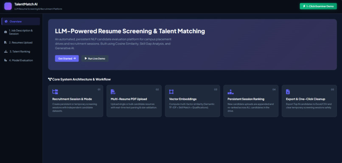Select the Multi-Resume PDF Upload card title
This screenshot has height=163, width=342.
pyautogui.click(x=129, y=99)
